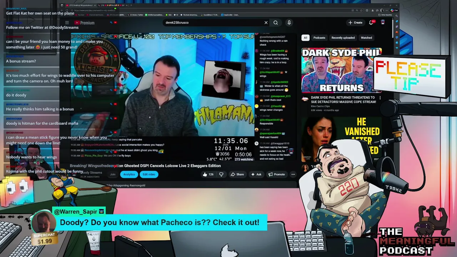The width and height of the screenshot is (457, 257).
Task: Open the browser new tab plus button
Action: coord(131,5)
